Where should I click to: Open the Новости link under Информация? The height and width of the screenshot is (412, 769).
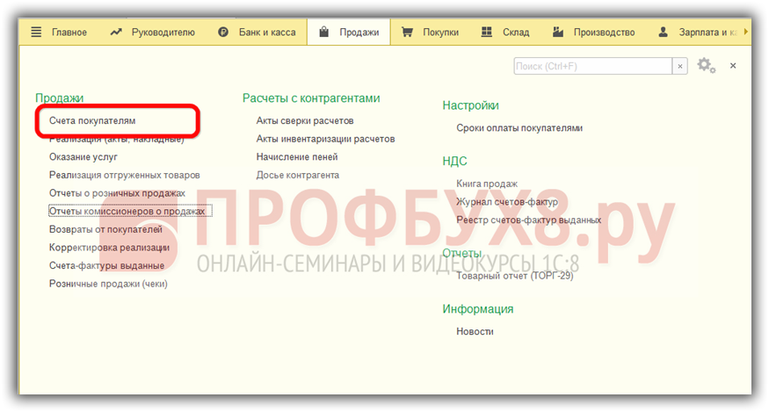point(475,332)
